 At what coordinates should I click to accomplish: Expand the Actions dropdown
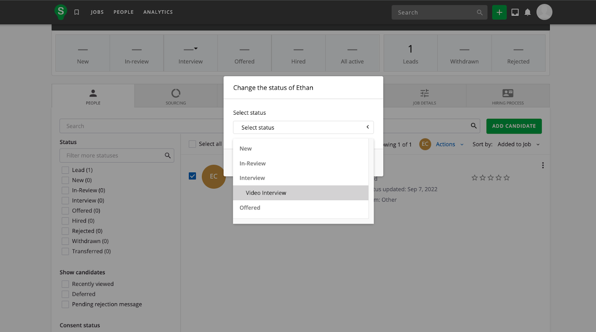(x=449, y=144)
